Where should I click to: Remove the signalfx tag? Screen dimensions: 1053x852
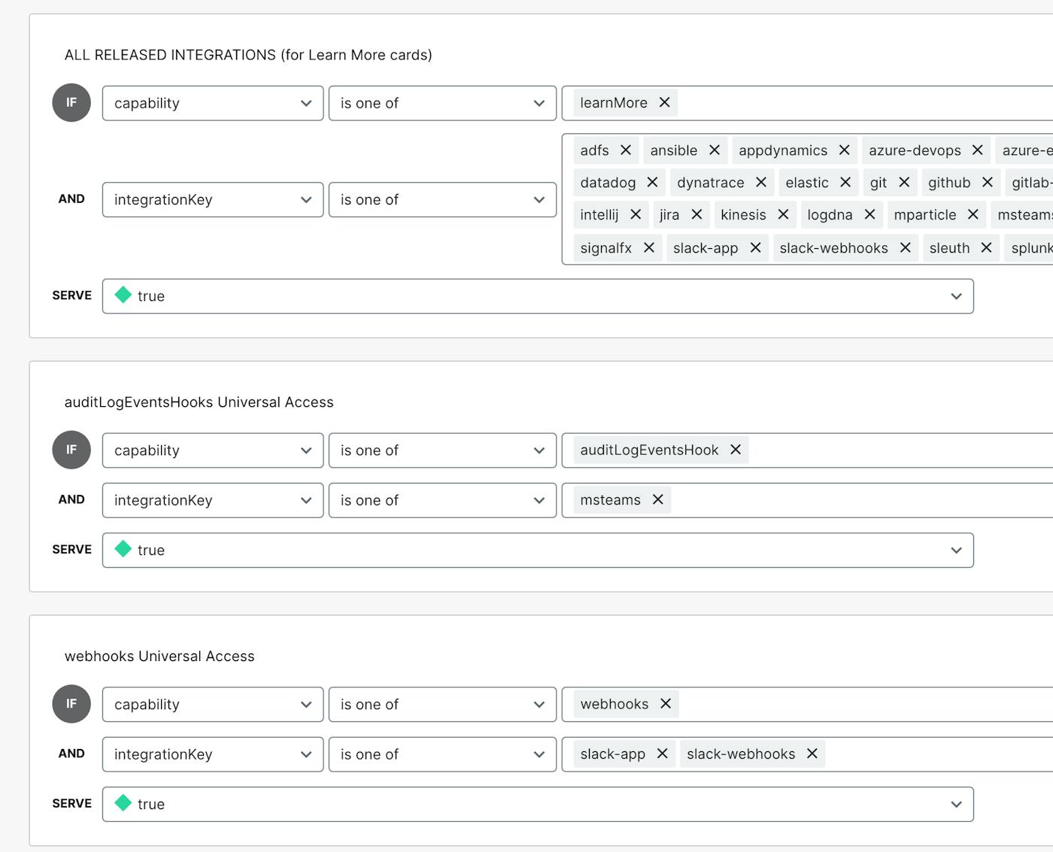tap(648, 248)
